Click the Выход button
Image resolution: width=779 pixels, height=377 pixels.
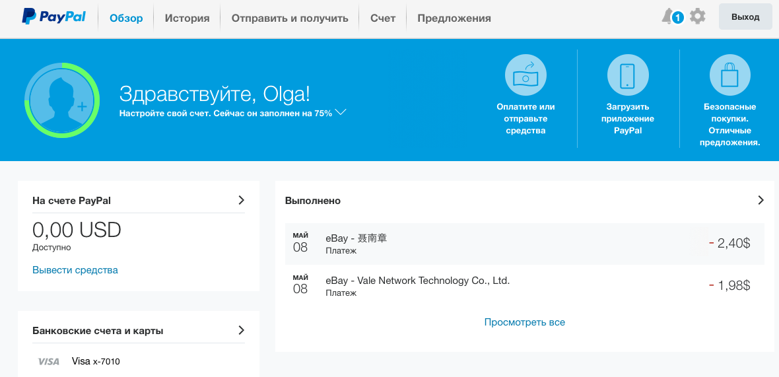tap(745, 17)
